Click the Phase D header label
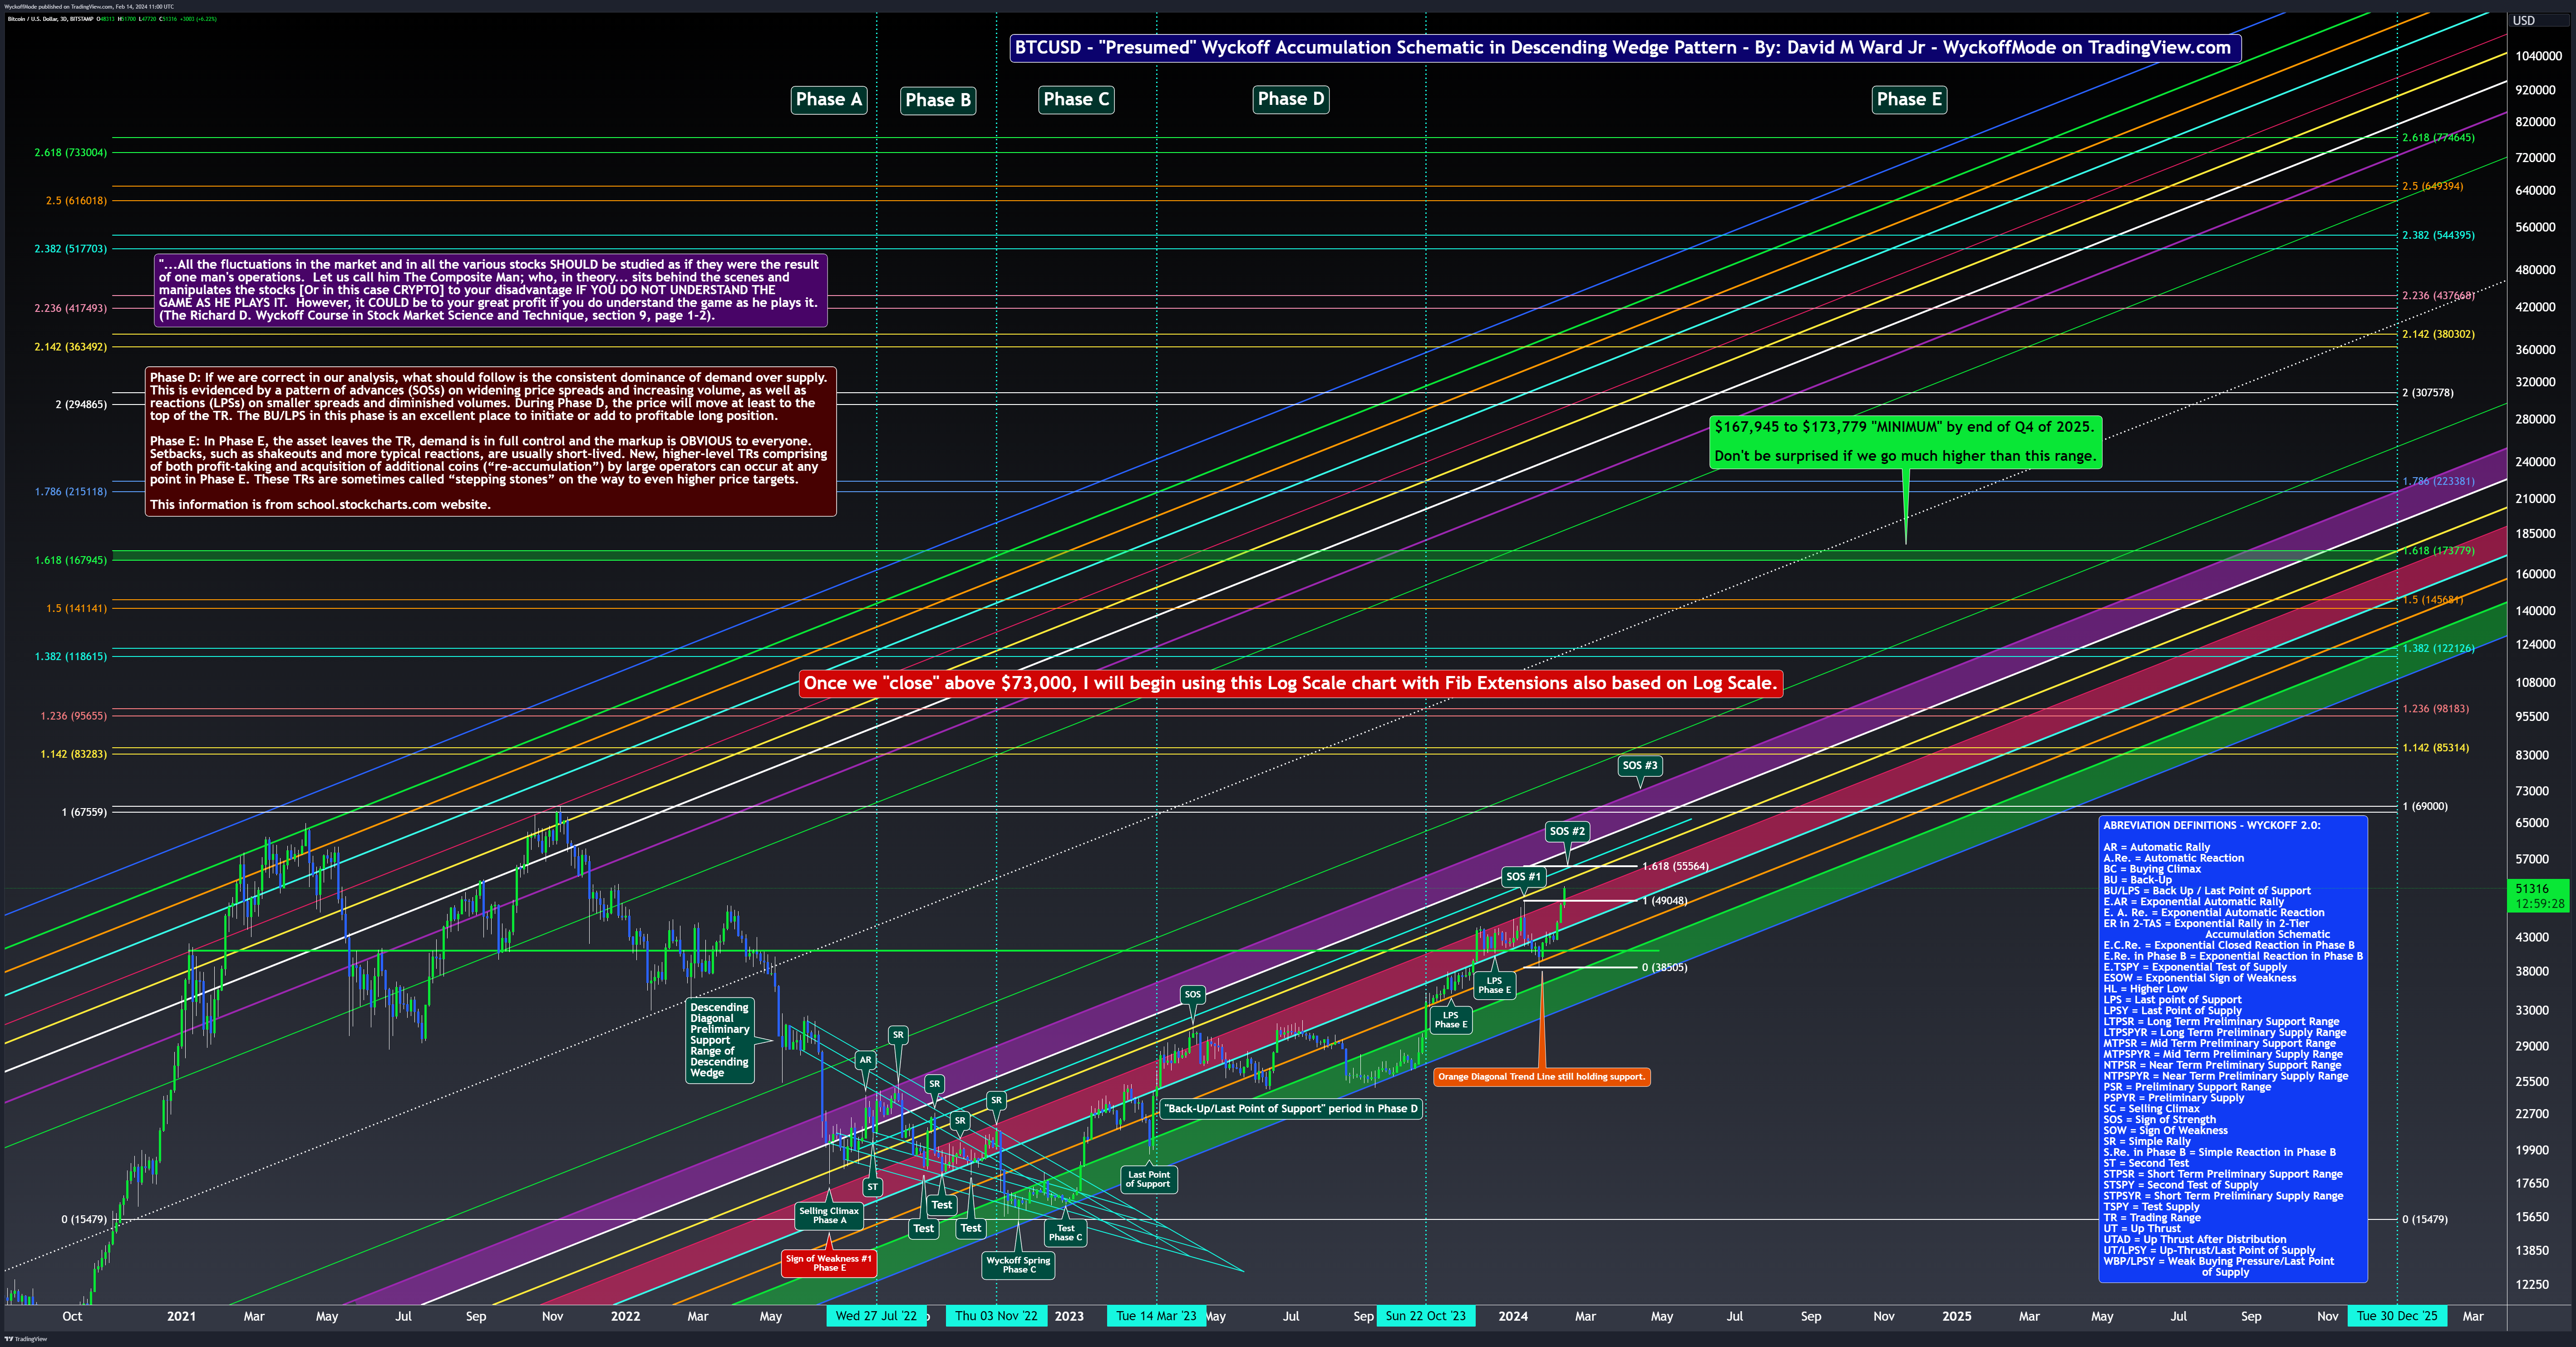The width and height of the screenshot is (2576, 1347). [1290, 99]
